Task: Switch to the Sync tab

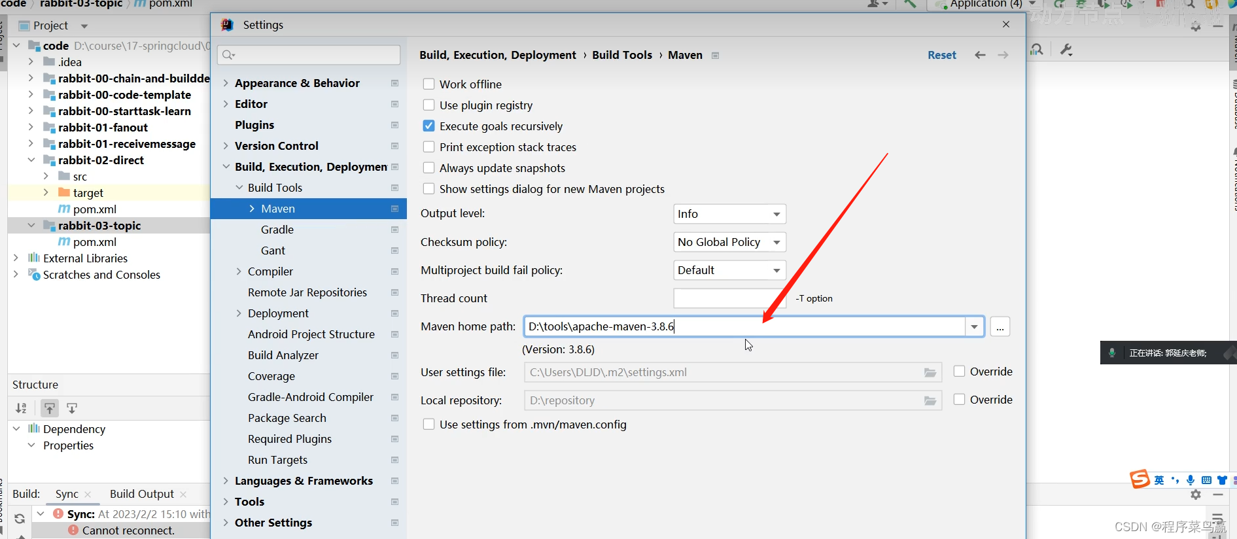Action: click(67, 494)
